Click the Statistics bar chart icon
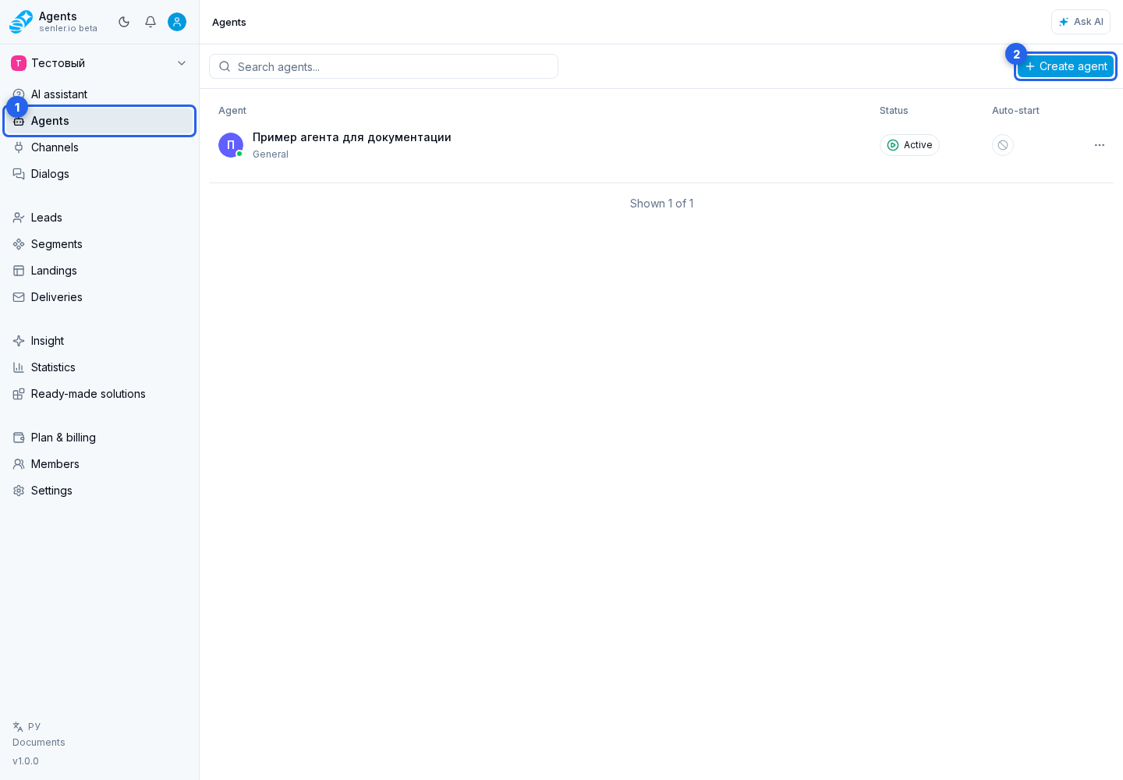Image resolution: width=1123 pixels, height=780 pixels. [19, 367]
